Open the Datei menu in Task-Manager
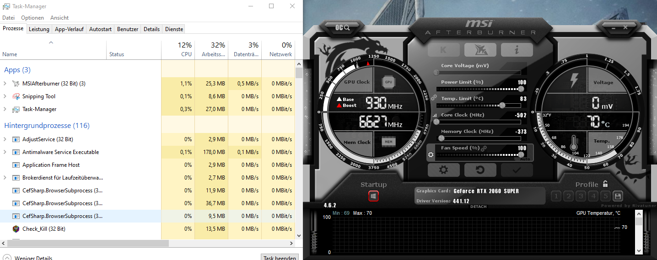Image resolution: width=657 pixels, height=260 pixels. pyautogui.click(x=9, y=18)
